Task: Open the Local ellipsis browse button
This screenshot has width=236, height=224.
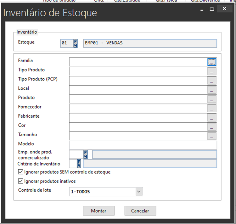Action: (212, 90)
